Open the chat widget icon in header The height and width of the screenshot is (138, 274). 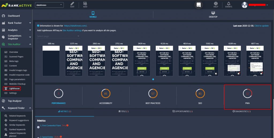[x=199, y=5]
